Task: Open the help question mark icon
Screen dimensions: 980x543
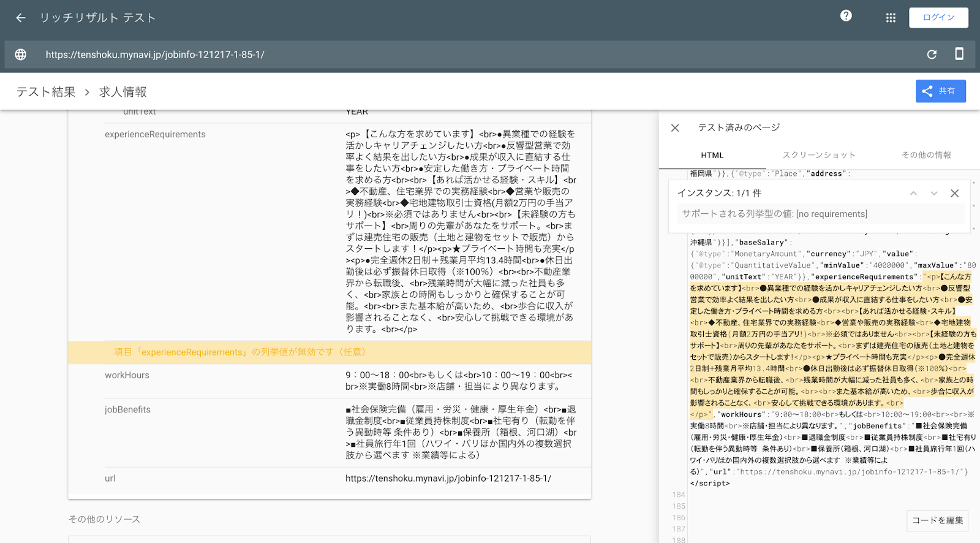Action: pyautogui.click(x=846, y=16)
